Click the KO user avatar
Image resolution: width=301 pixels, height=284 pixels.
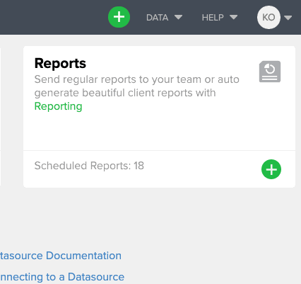pos(268,17)
